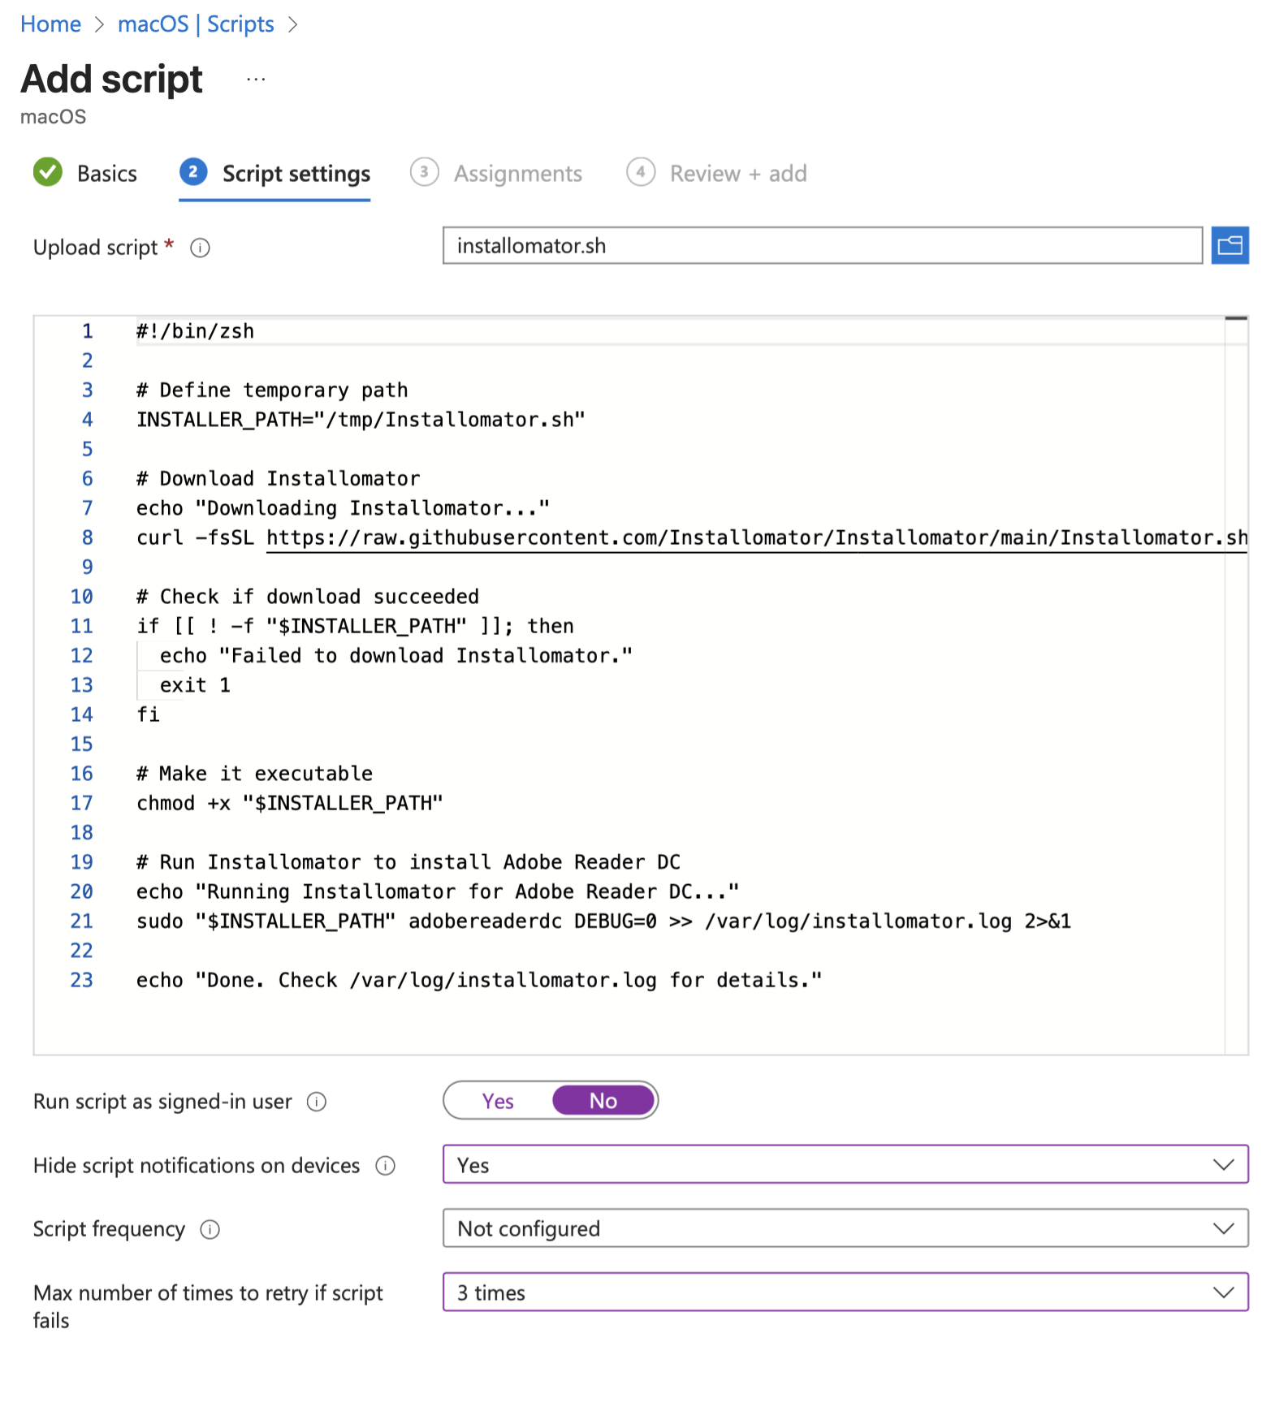
Task: Navigate to macOS | Scripts breadcrumb
Action: pos(196,24)
